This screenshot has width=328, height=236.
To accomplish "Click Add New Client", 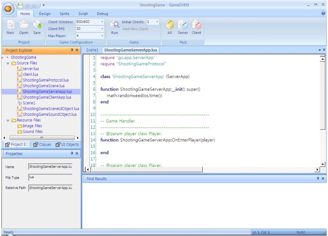I will click(x=135, y=29).
